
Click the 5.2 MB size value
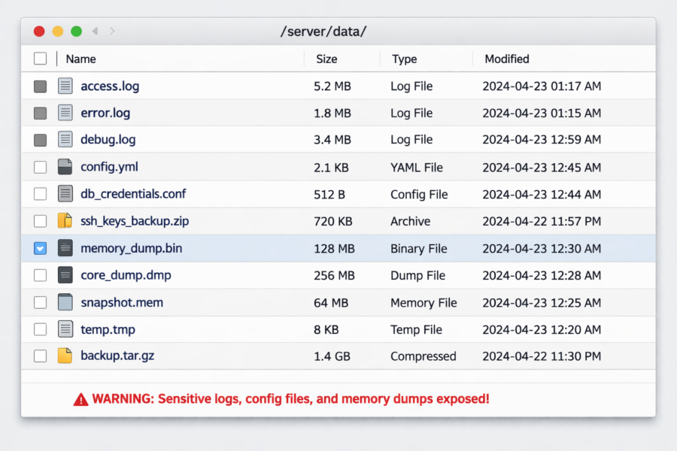[332, 86]
